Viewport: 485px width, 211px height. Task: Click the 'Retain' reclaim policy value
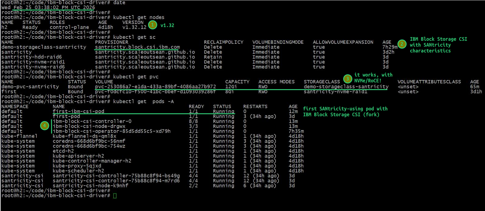213,57
